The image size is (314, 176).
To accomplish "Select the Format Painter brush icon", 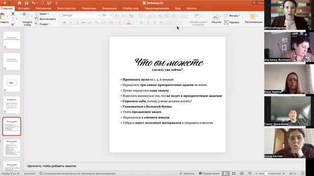I will click(x=13, y=24).
